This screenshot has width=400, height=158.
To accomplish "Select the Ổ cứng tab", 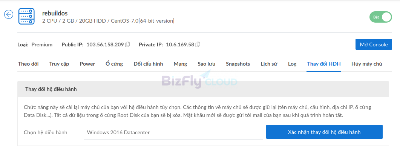I will click(x=114, y=64).
